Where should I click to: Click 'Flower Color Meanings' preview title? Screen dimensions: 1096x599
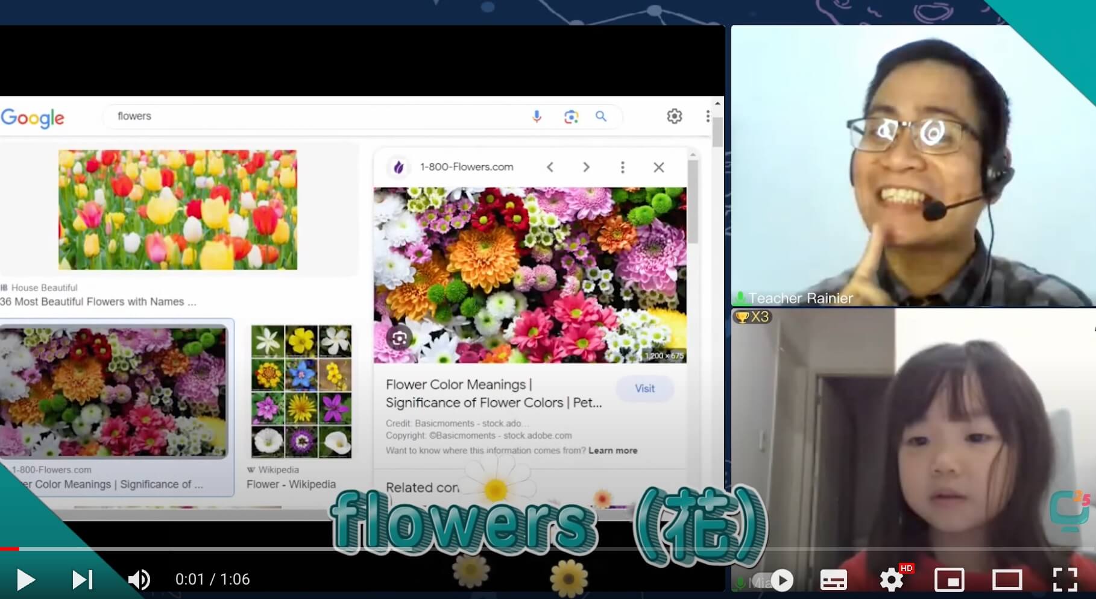(494, 394)
